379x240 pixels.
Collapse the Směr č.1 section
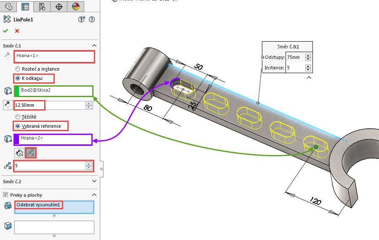pos(94,45)
